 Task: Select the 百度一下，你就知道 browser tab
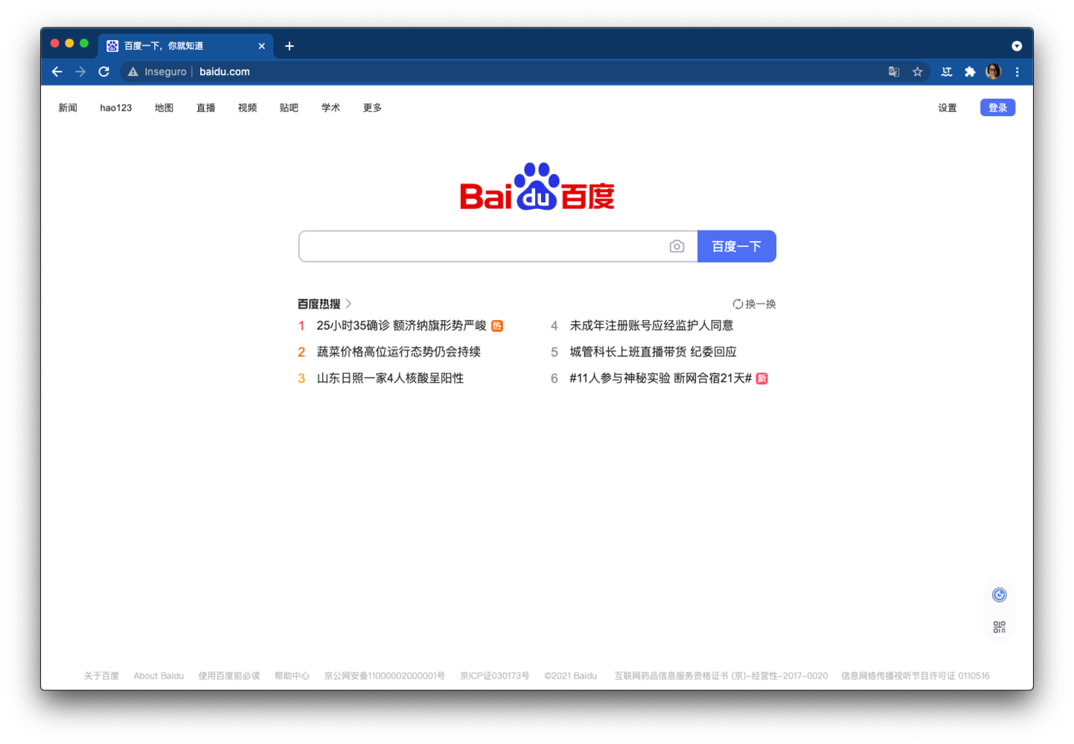coord(185,46)
